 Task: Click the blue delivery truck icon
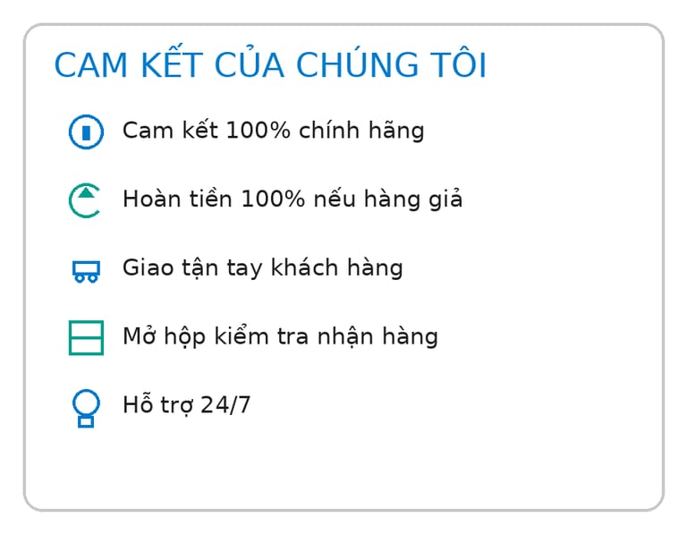86,269
